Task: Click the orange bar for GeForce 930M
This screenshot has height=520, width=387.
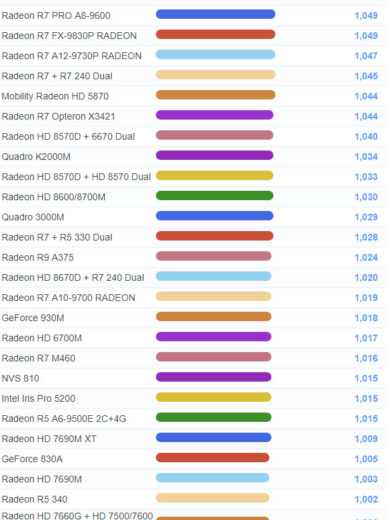Action: point(214,316)
